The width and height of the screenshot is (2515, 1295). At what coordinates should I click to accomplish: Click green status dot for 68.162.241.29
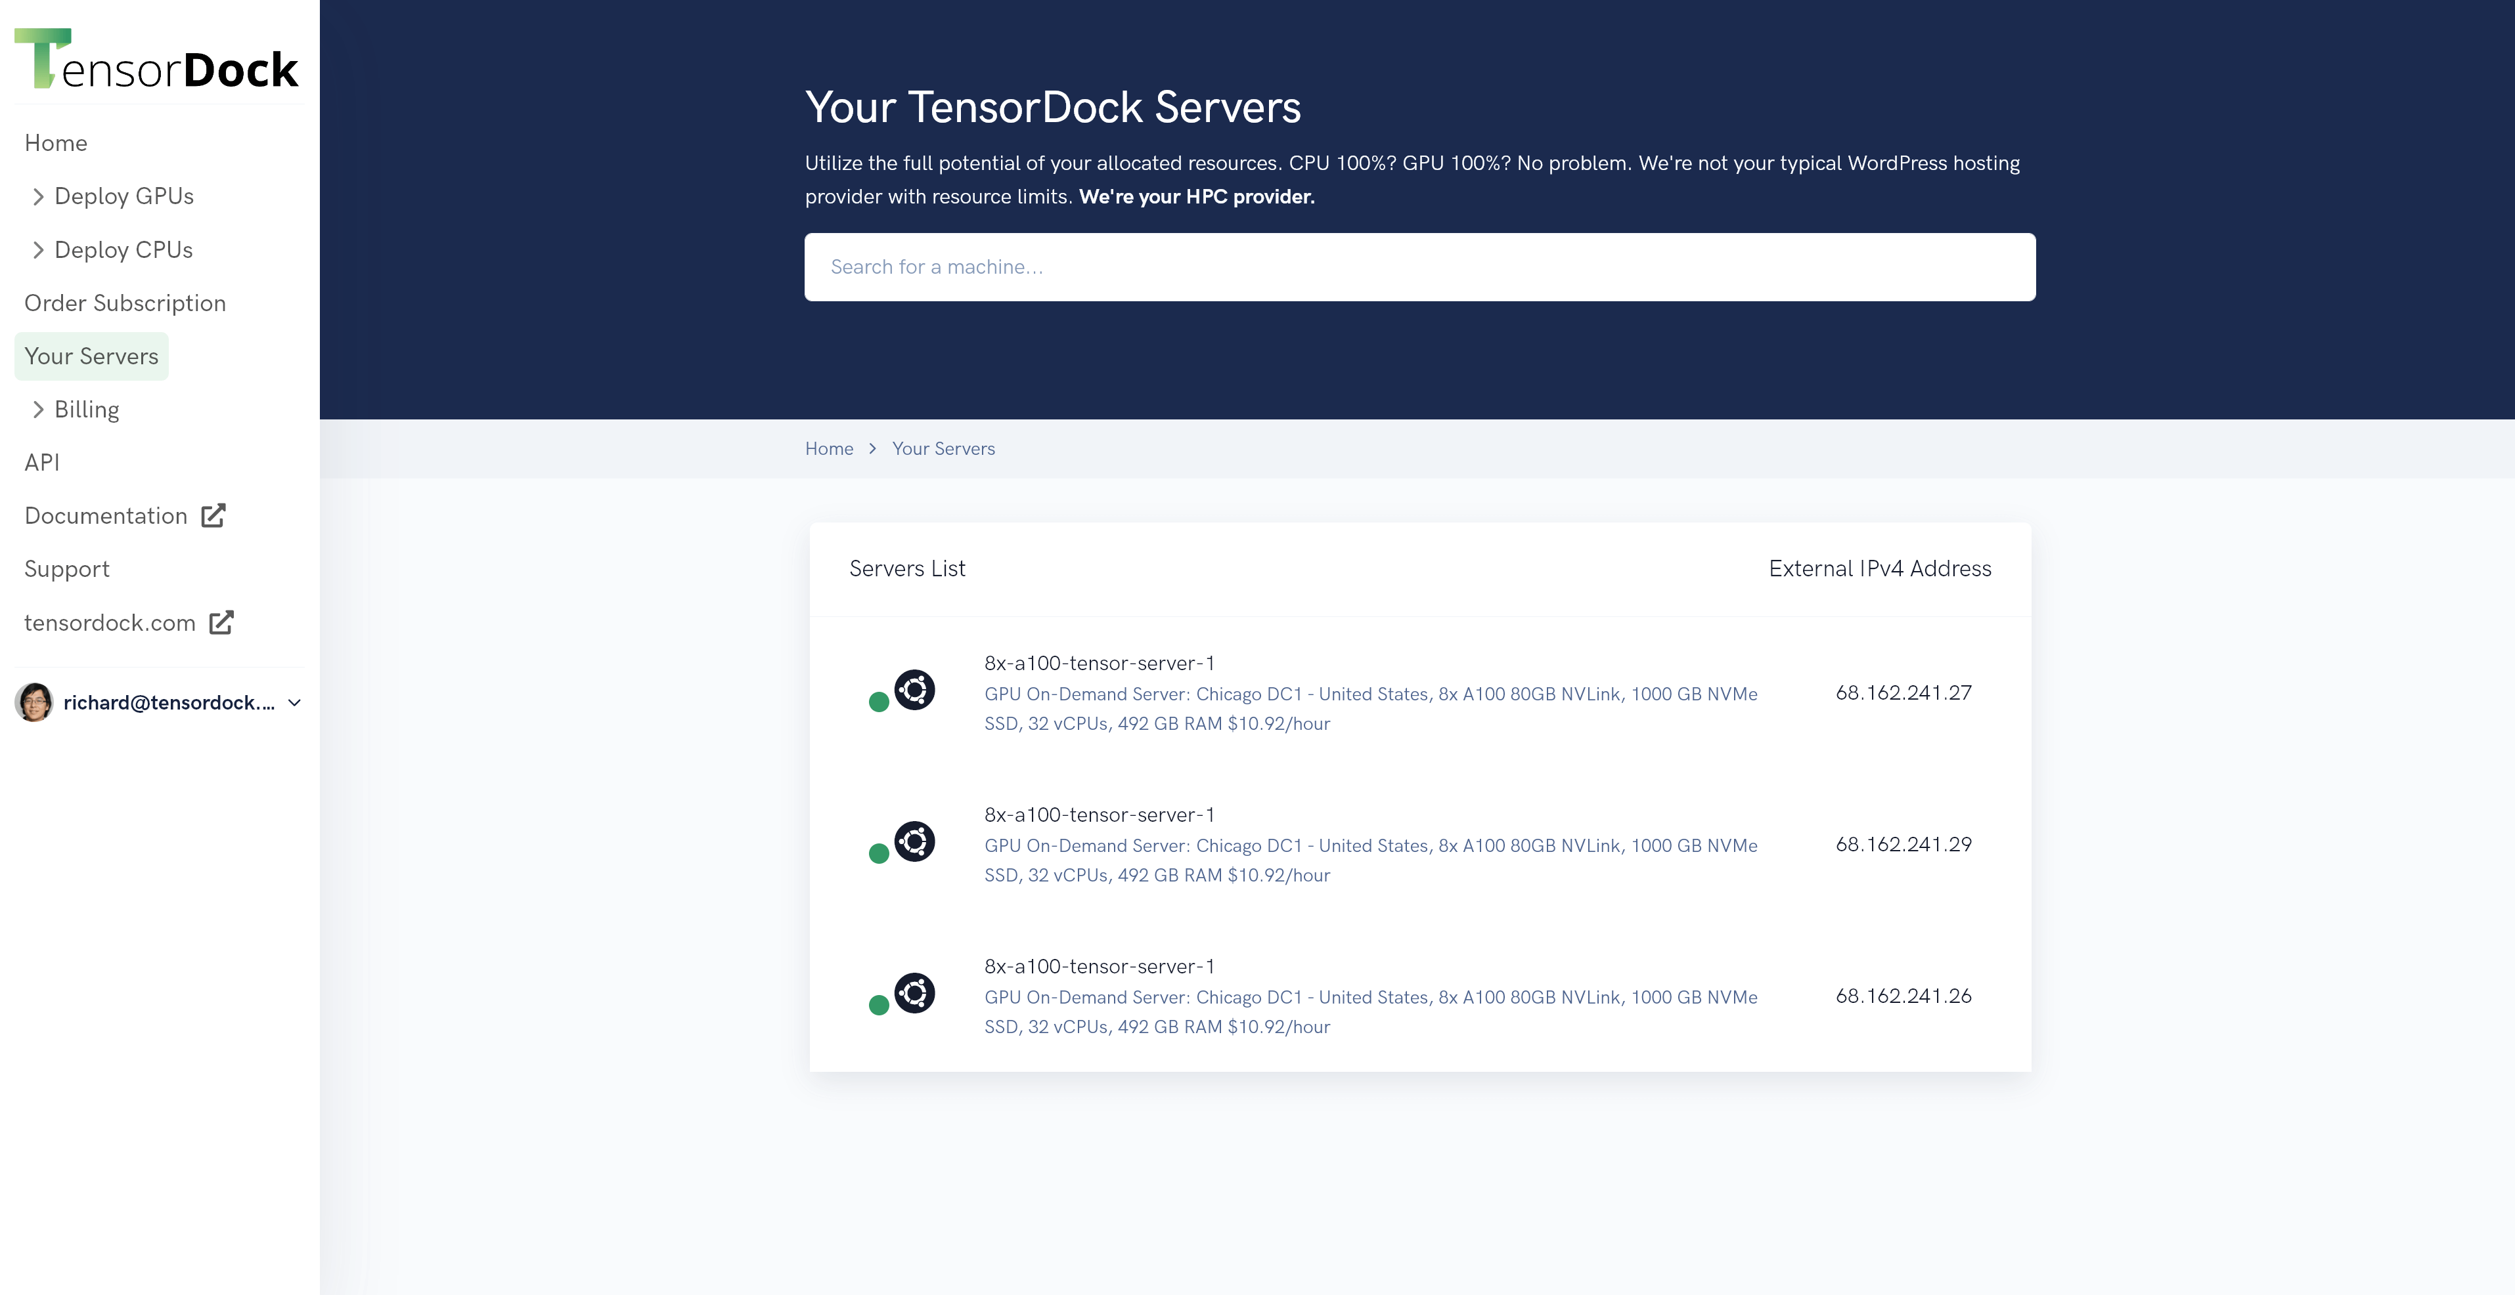pos(879,854)
